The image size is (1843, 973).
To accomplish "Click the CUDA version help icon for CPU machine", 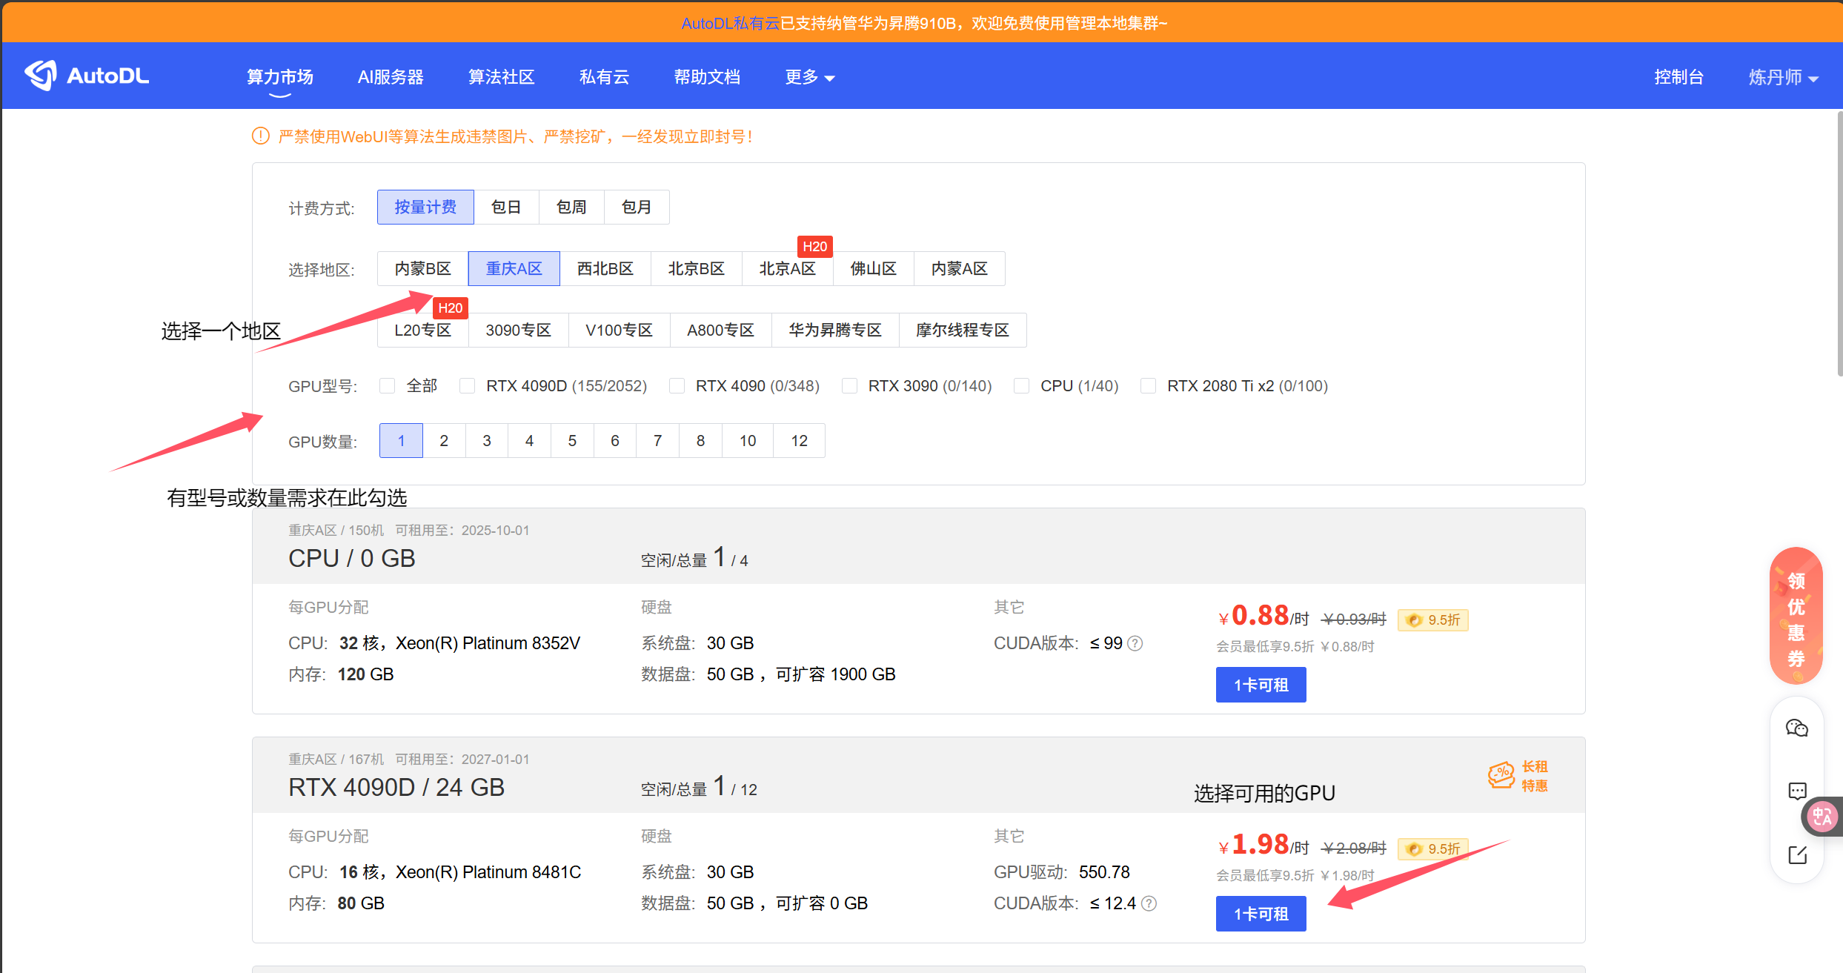I will pyautogui.click(x=1135, y=643).
